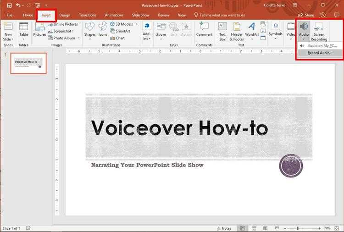Expand the WordArt styles dropdown
Screen dimensions: 344x232
[x=252, y=39]
